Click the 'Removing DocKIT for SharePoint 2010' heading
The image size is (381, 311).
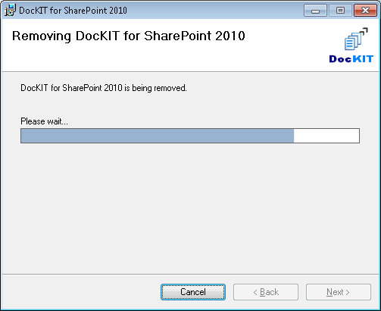click(129, 36)
